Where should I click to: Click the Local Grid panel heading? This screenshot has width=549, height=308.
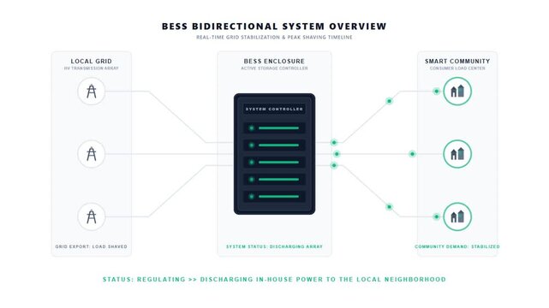tap(92, 62)
